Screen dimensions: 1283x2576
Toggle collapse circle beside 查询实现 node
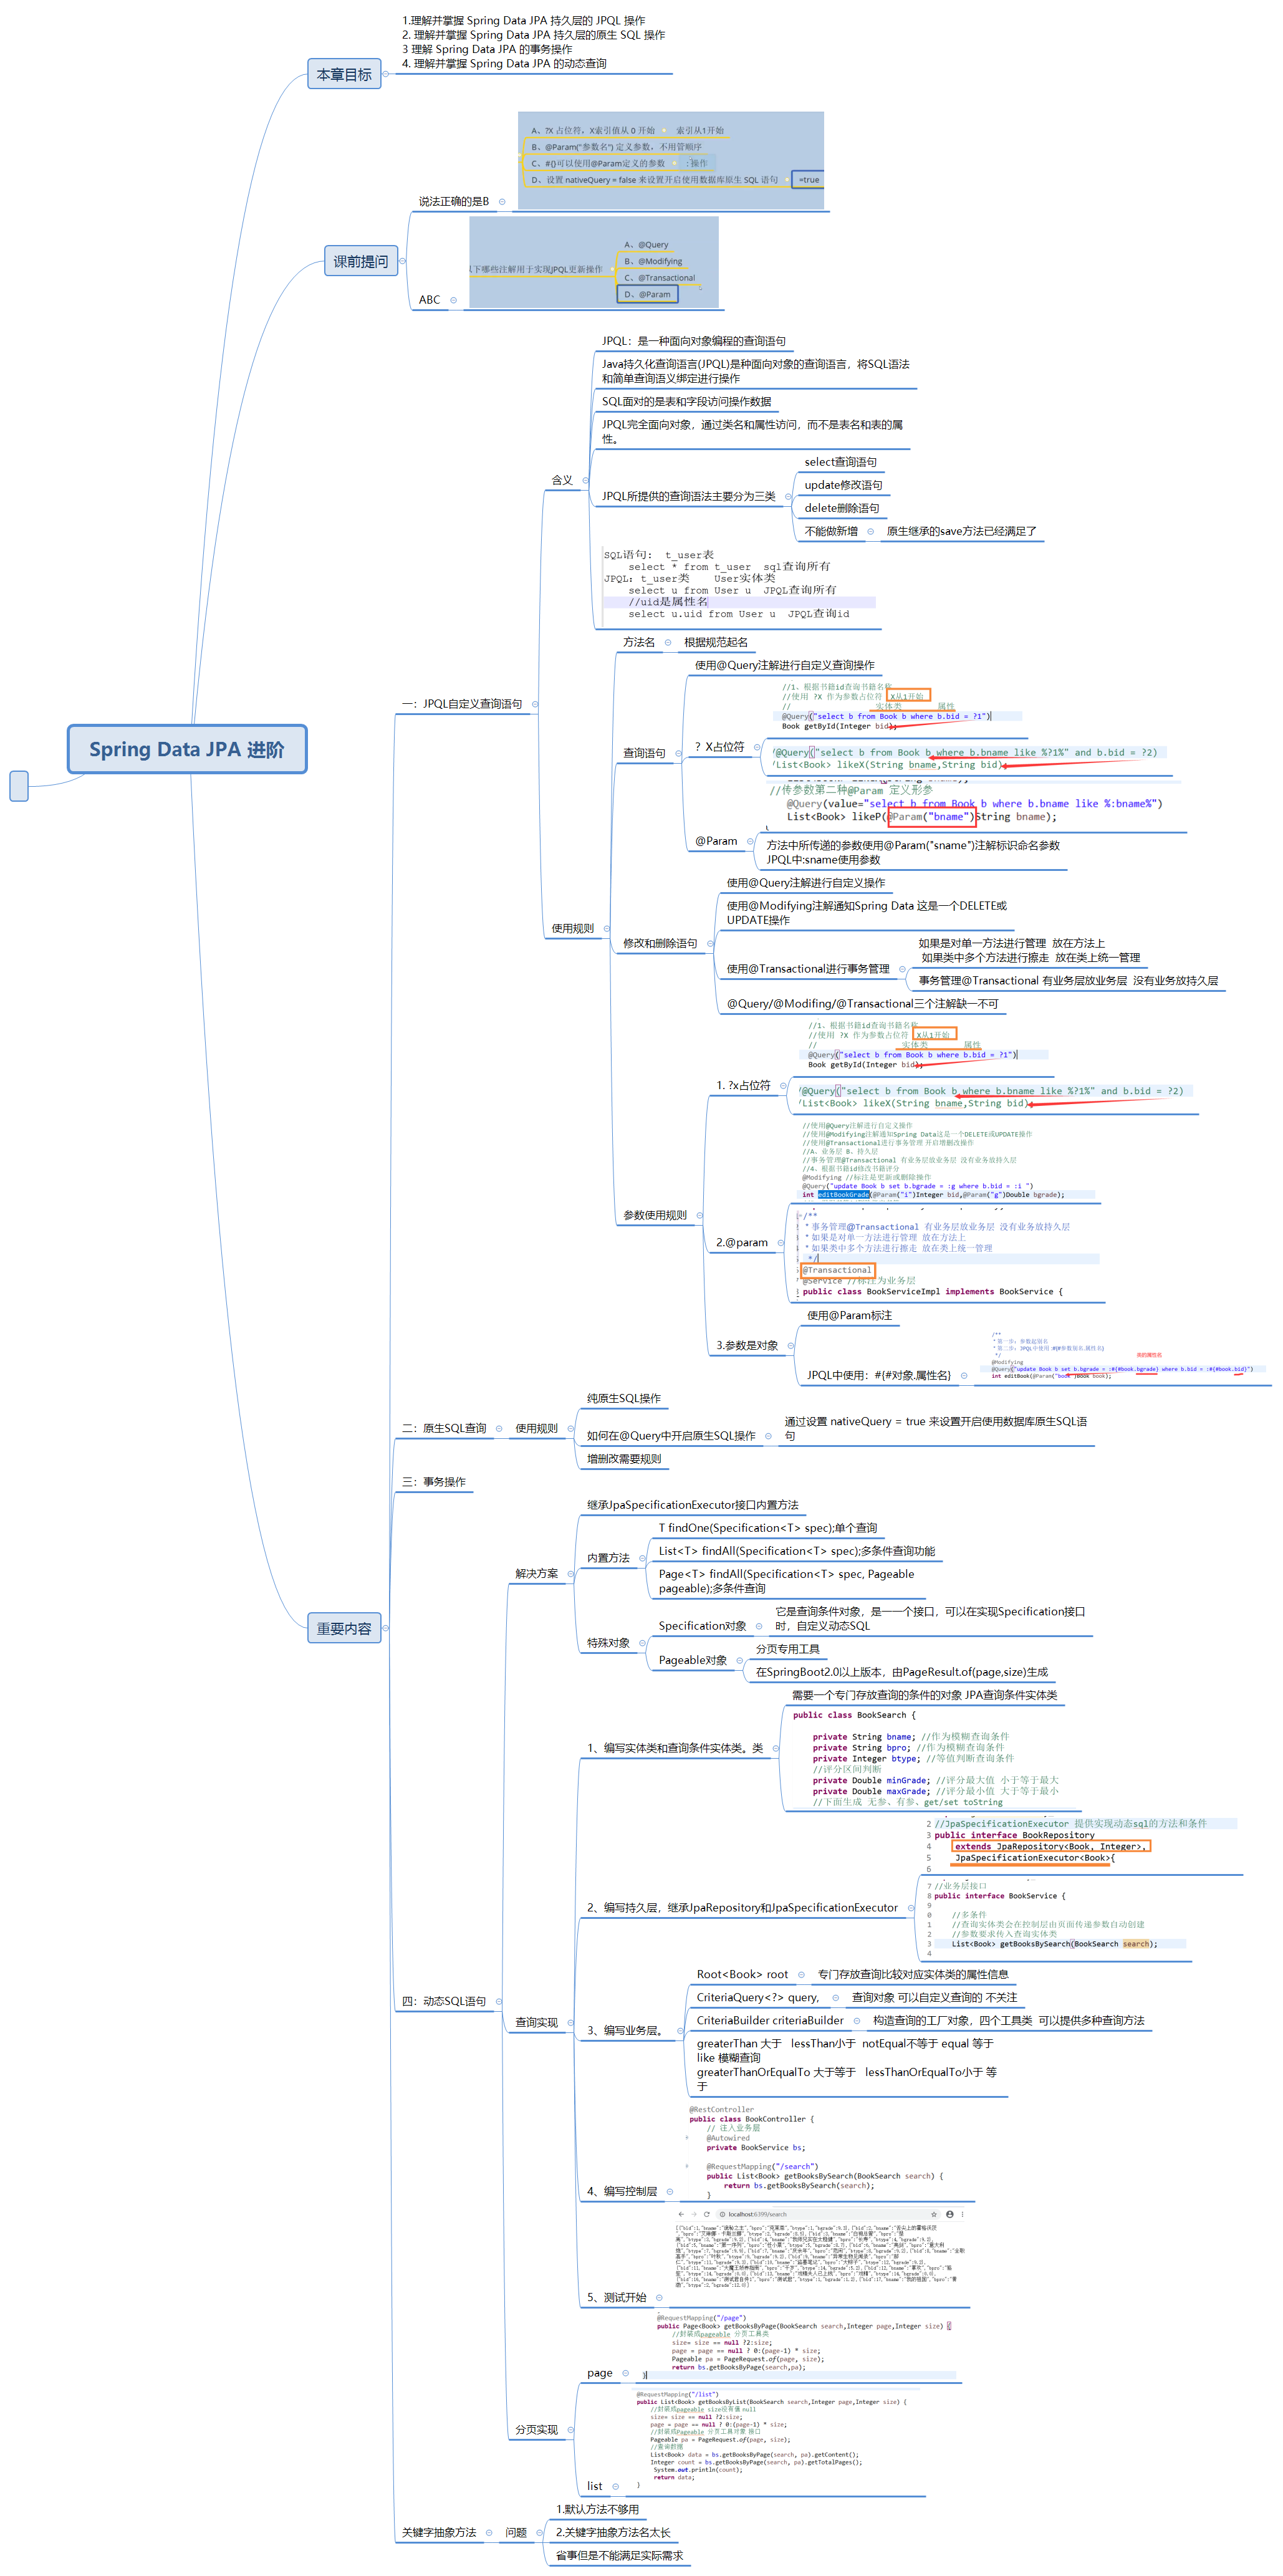coord(570,2022)
